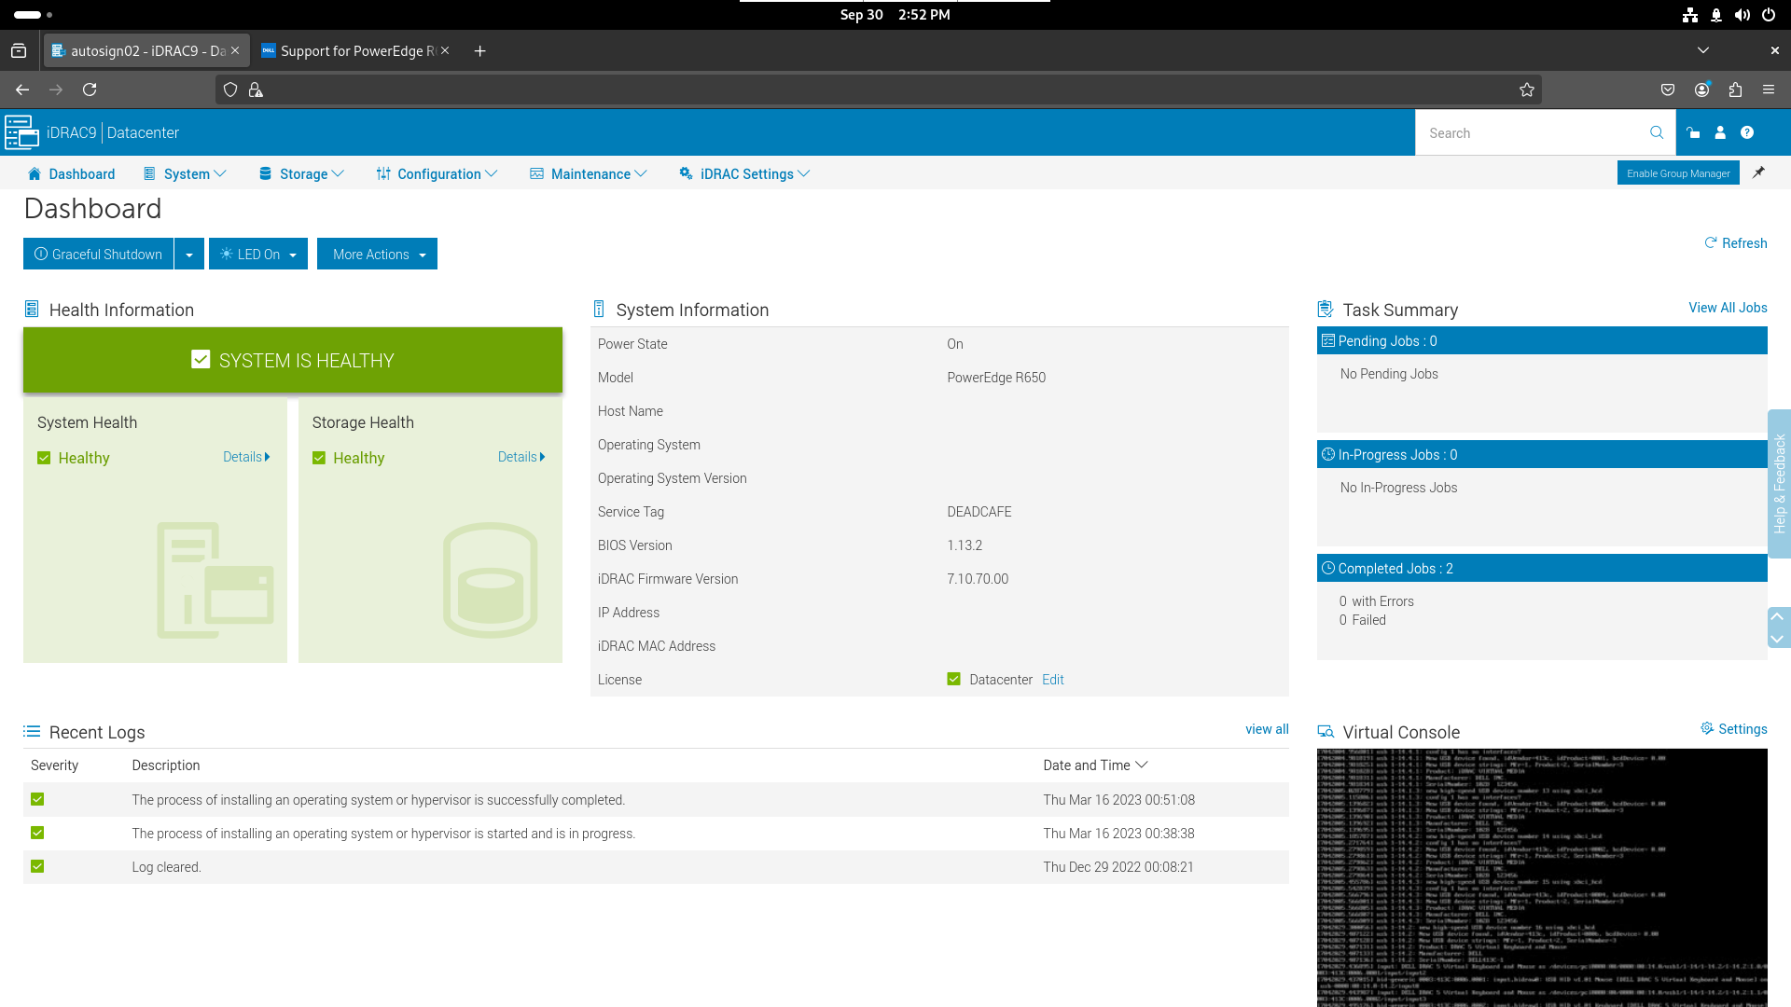Click the Graceful Shutdown button

click(98, 254)
